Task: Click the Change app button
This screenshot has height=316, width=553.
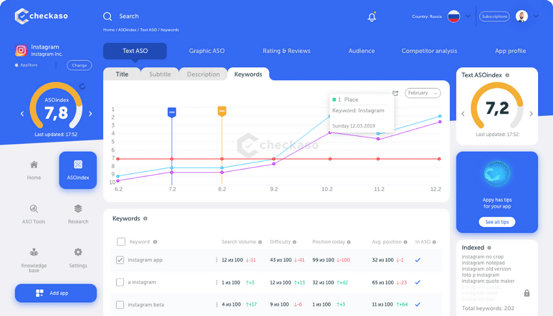Action: (x=79, y=65)
